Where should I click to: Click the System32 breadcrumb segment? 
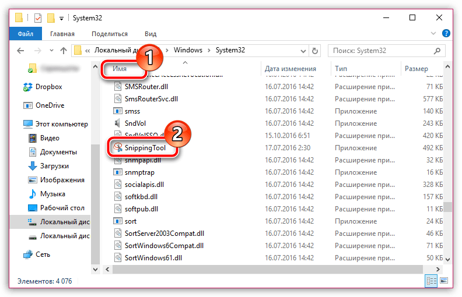230,50
